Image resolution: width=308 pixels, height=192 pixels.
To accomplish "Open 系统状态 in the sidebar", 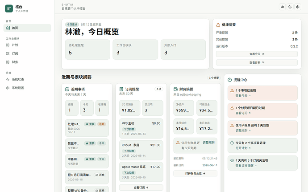I will (x=27, y=79).
